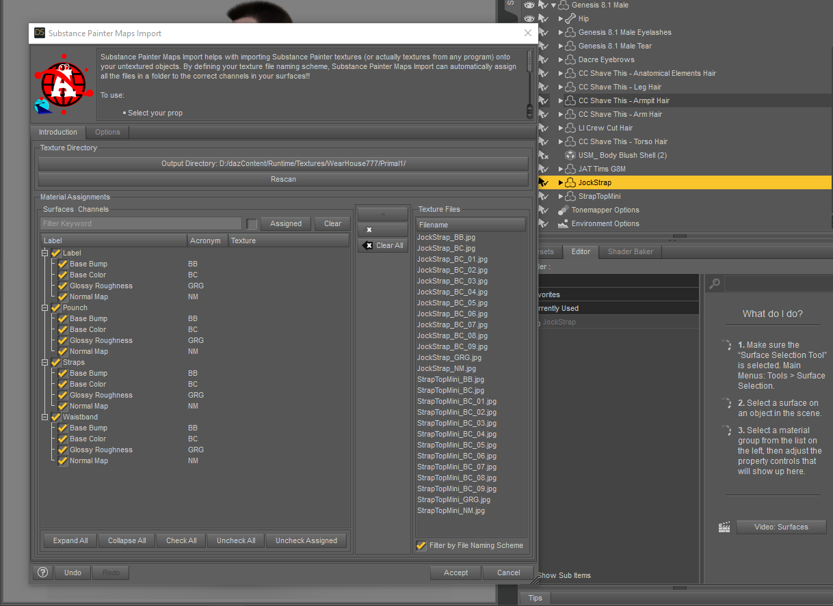Click the Output Directory path button
The width and height of the screenshot is (833, 606).
click(x=283, y=163)
